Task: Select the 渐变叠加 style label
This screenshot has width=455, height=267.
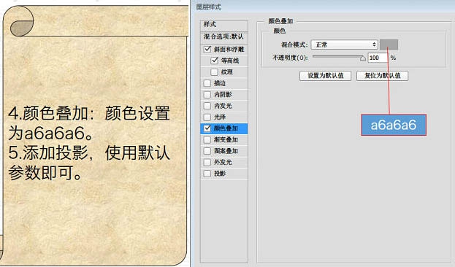Action: (x=226, y=140)
